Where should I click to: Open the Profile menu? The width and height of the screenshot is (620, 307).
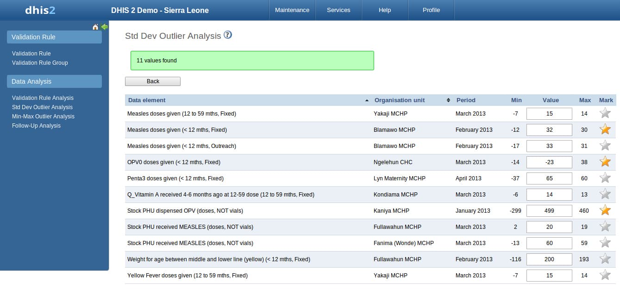tap(431, 10)
